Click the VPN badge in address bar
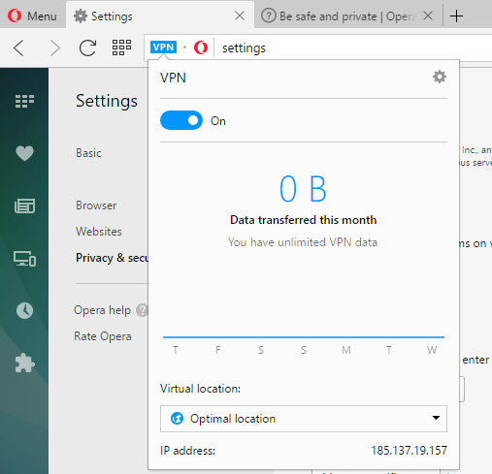492x474 pixels. point(163,47)
